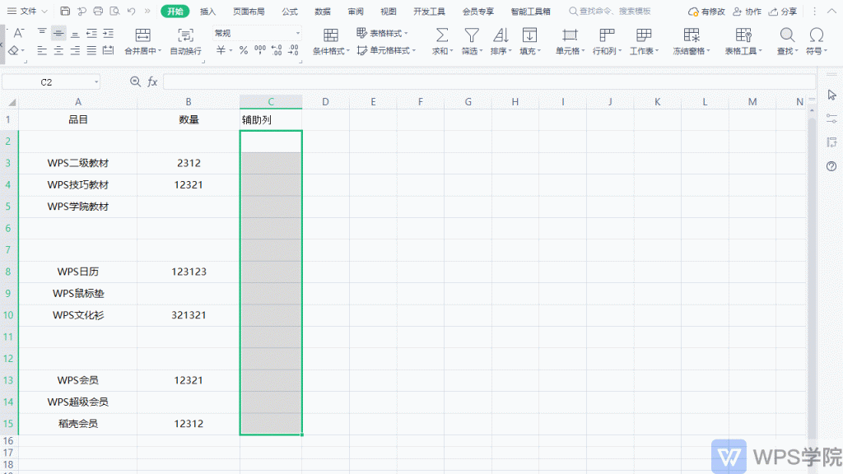Switch to the 视图 tab

(389, 12)
